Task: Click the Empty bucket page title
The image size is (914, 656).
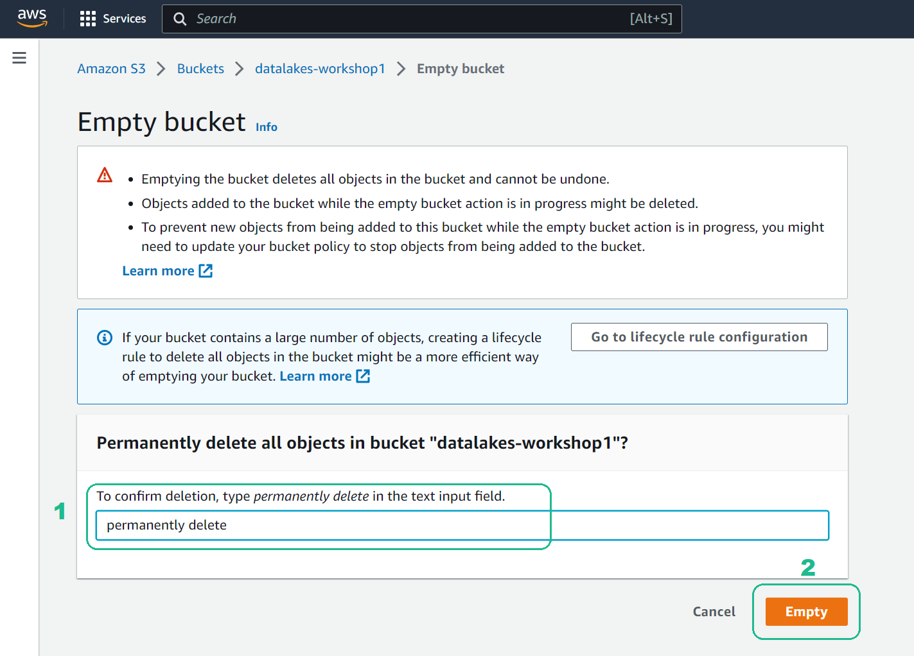Action: [162, 122]
